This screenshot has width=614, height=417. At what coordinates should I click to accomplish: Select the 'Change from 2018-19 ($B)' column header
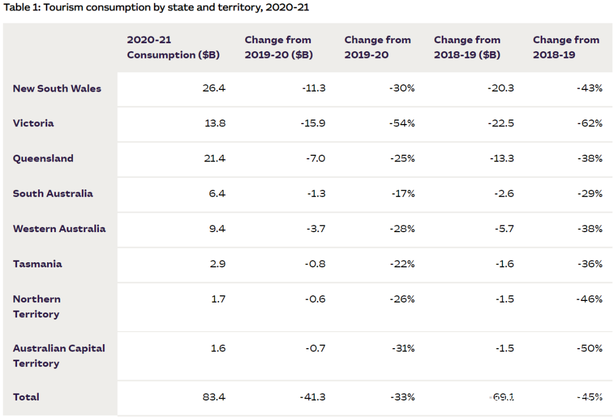pyautogui.click(x=467, y=47)
